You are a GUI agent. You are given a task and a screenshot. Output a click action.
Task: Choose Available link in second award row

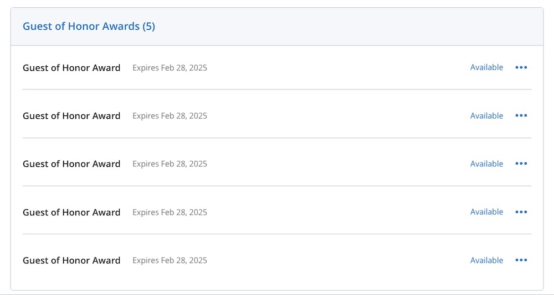(x=486, y=115)
